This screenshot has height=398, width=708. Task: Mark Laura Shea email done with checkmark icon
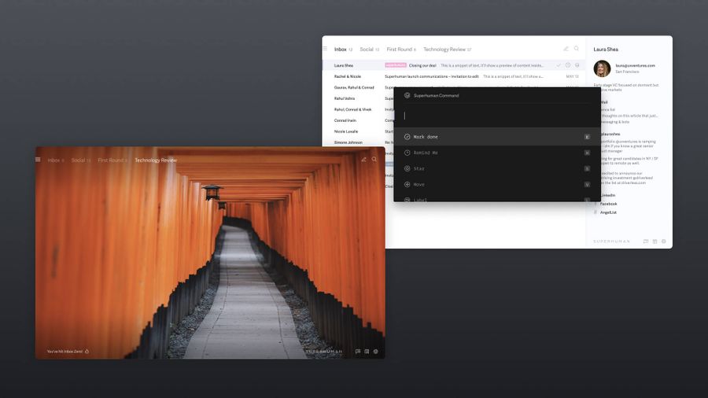[559, 65]
